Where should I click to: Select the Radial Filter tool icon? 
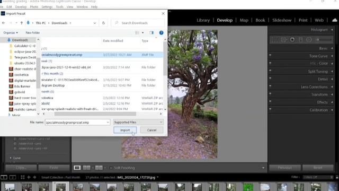tap(309, 40)
